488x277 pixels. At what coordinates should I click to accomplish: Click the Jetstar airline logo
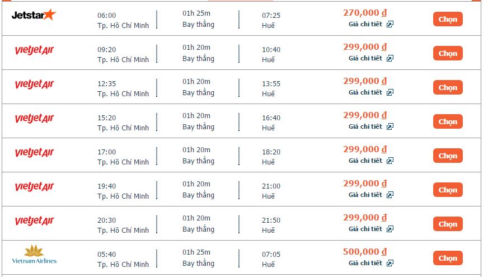(34, 15)
